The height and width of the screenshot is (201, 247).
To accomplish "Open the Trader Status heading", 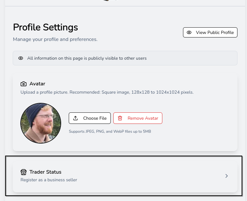I will pos(45,172).
